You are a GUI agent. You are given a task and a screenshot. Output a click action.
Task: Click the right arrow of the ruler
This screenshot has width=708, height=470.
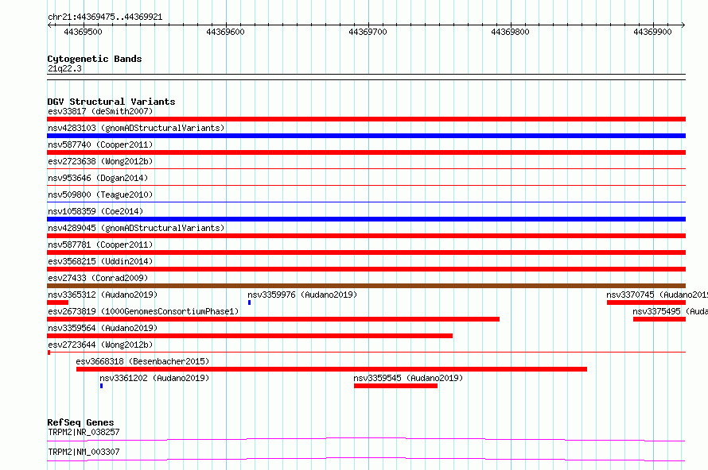(683, 25)
